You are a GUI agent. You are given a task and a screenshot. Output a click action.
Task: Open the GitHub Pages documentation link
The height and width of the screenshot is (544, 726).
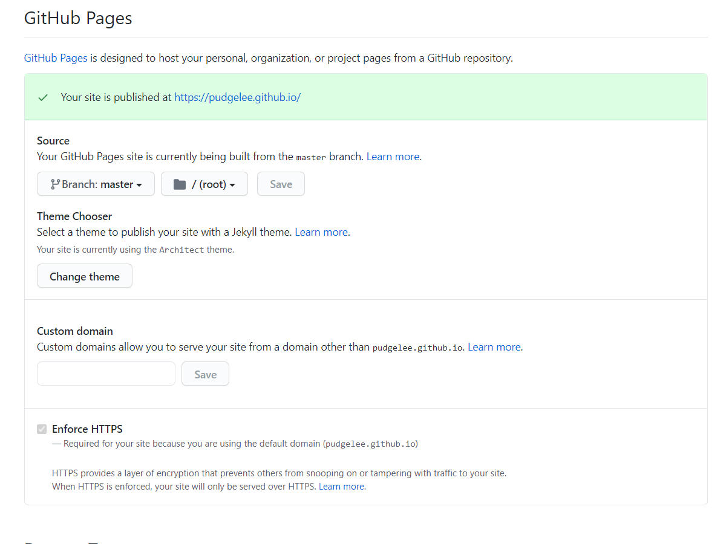56,58
